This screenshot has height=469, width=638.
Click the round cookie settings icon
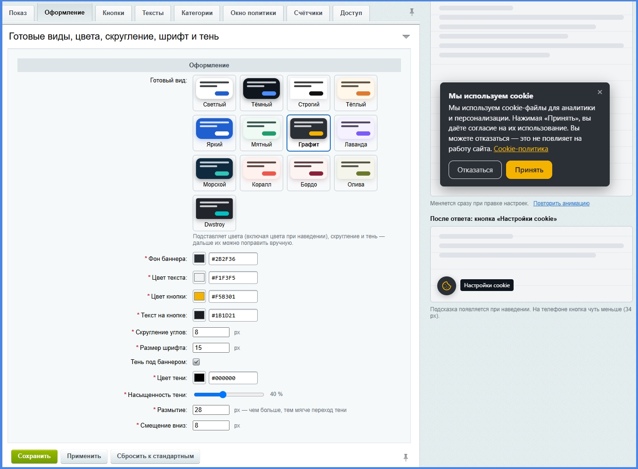click(x=447, y=286)
